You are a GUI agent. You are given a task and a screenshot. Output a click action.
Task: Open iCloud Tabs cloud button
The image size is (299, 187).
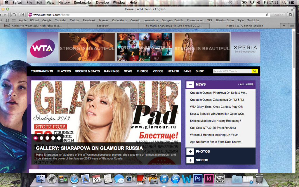point(13,15)
